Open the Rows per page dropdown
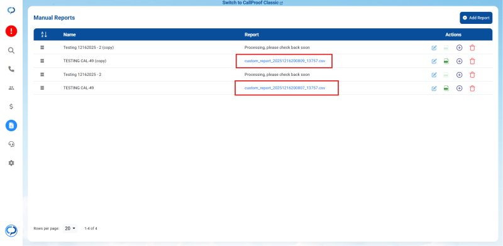503x246 pixels. 70,228
